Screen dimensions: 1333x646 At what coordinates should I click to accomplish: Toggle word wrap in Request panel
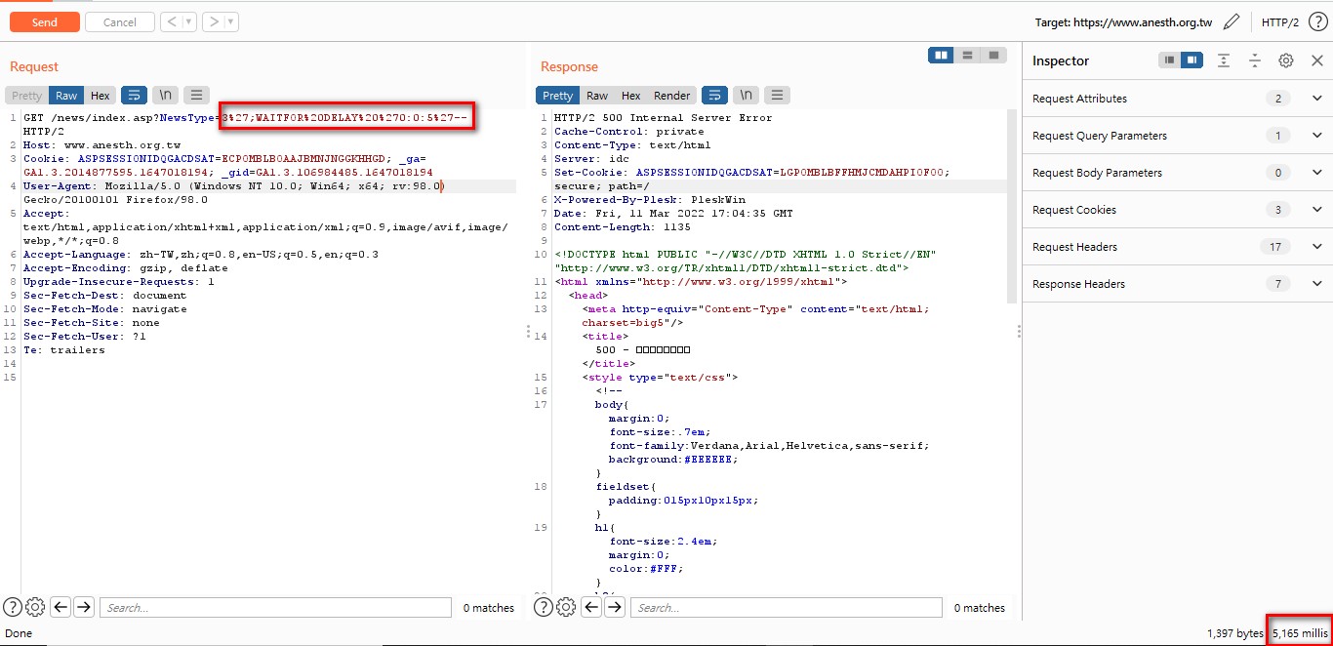pos(134,96)
